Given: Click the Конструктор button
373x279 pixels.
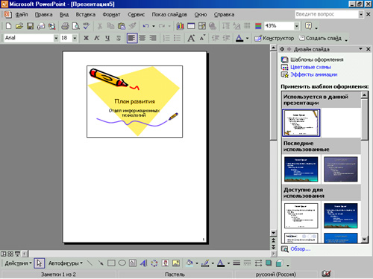Looking at the screenshot, I should 275,38.
